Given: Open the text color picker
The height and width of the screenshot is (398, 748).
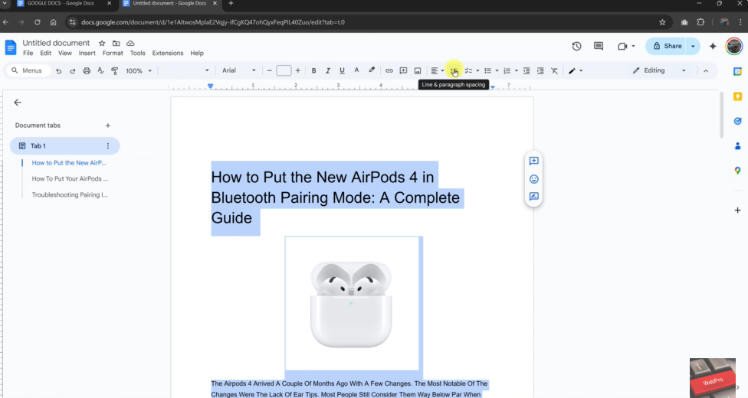Looking at the screenshot, I should point(356,70).
